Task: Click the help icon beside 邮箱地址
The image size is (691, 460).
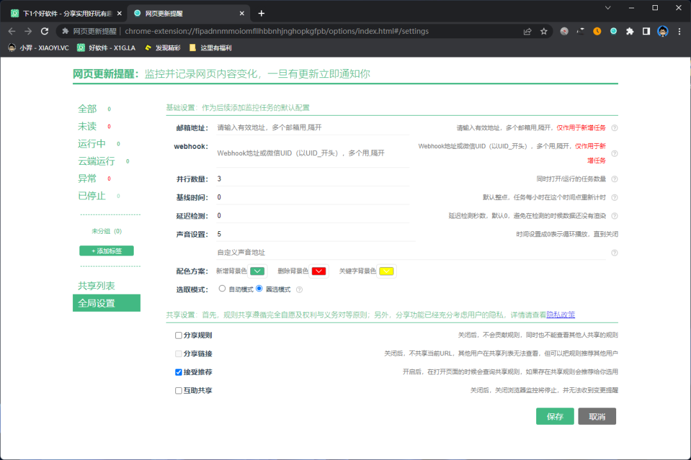Action: 614,128
